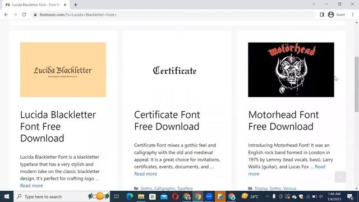Open Opera browser from the taskbar
The image size is (359, 202).
[x=175, y=196]
